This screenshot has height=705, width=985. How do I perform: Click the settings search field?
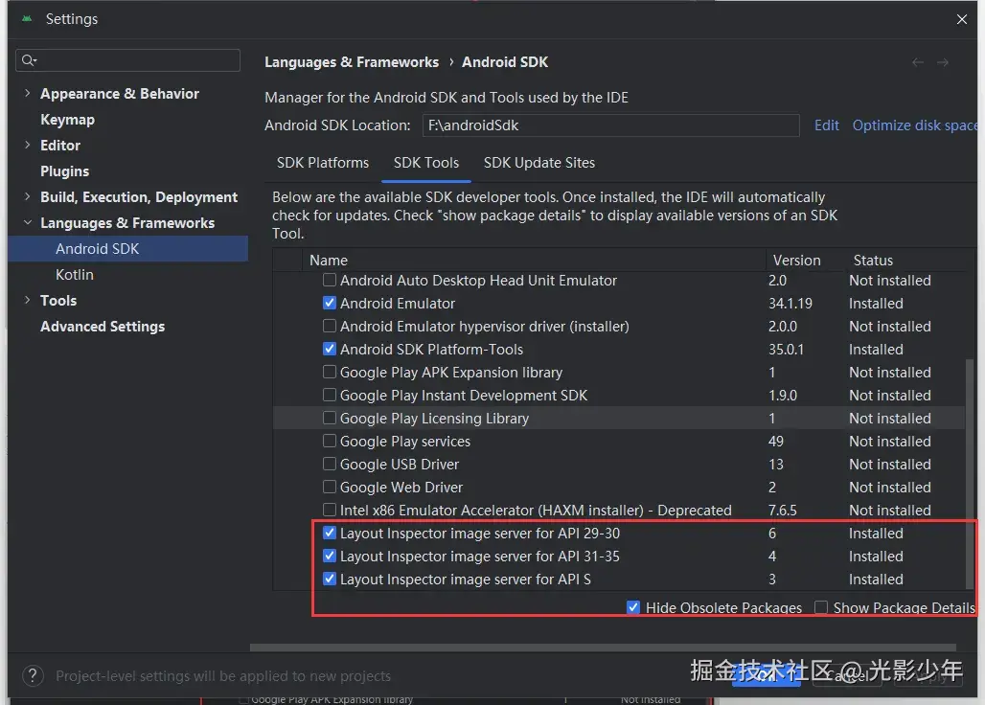pyautogui.click(x=128, y=60)
